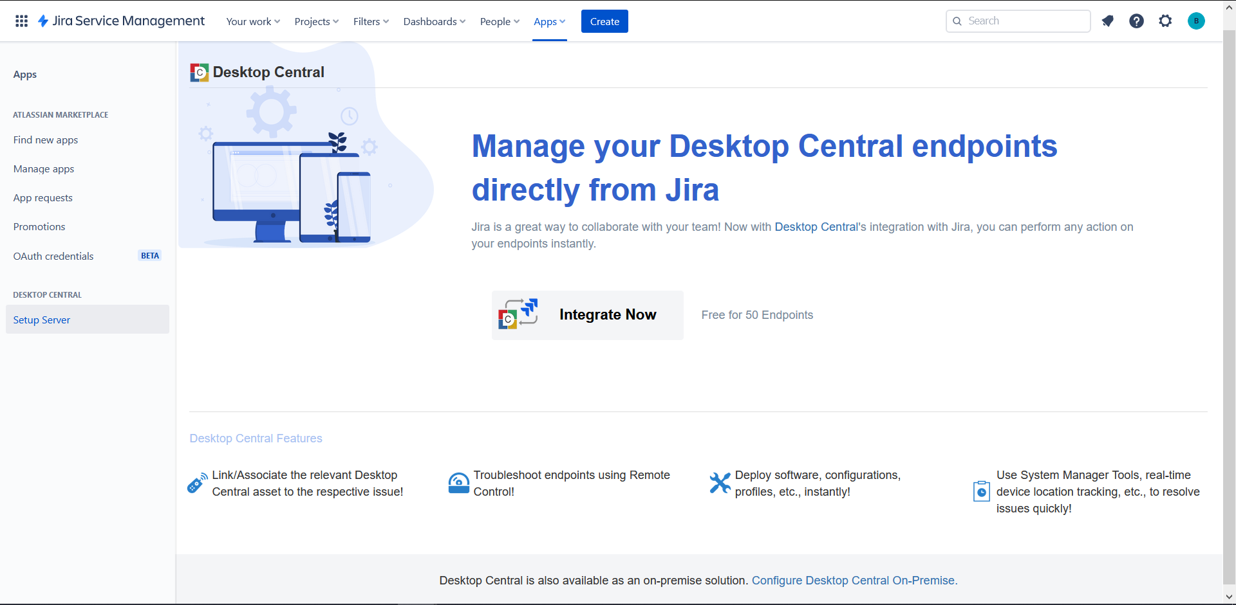The height and width of the screenshot is (605, 1236).
Task: Click the Deploy software, configurations text
Action: pyautogui.click(x=818, y=483)
